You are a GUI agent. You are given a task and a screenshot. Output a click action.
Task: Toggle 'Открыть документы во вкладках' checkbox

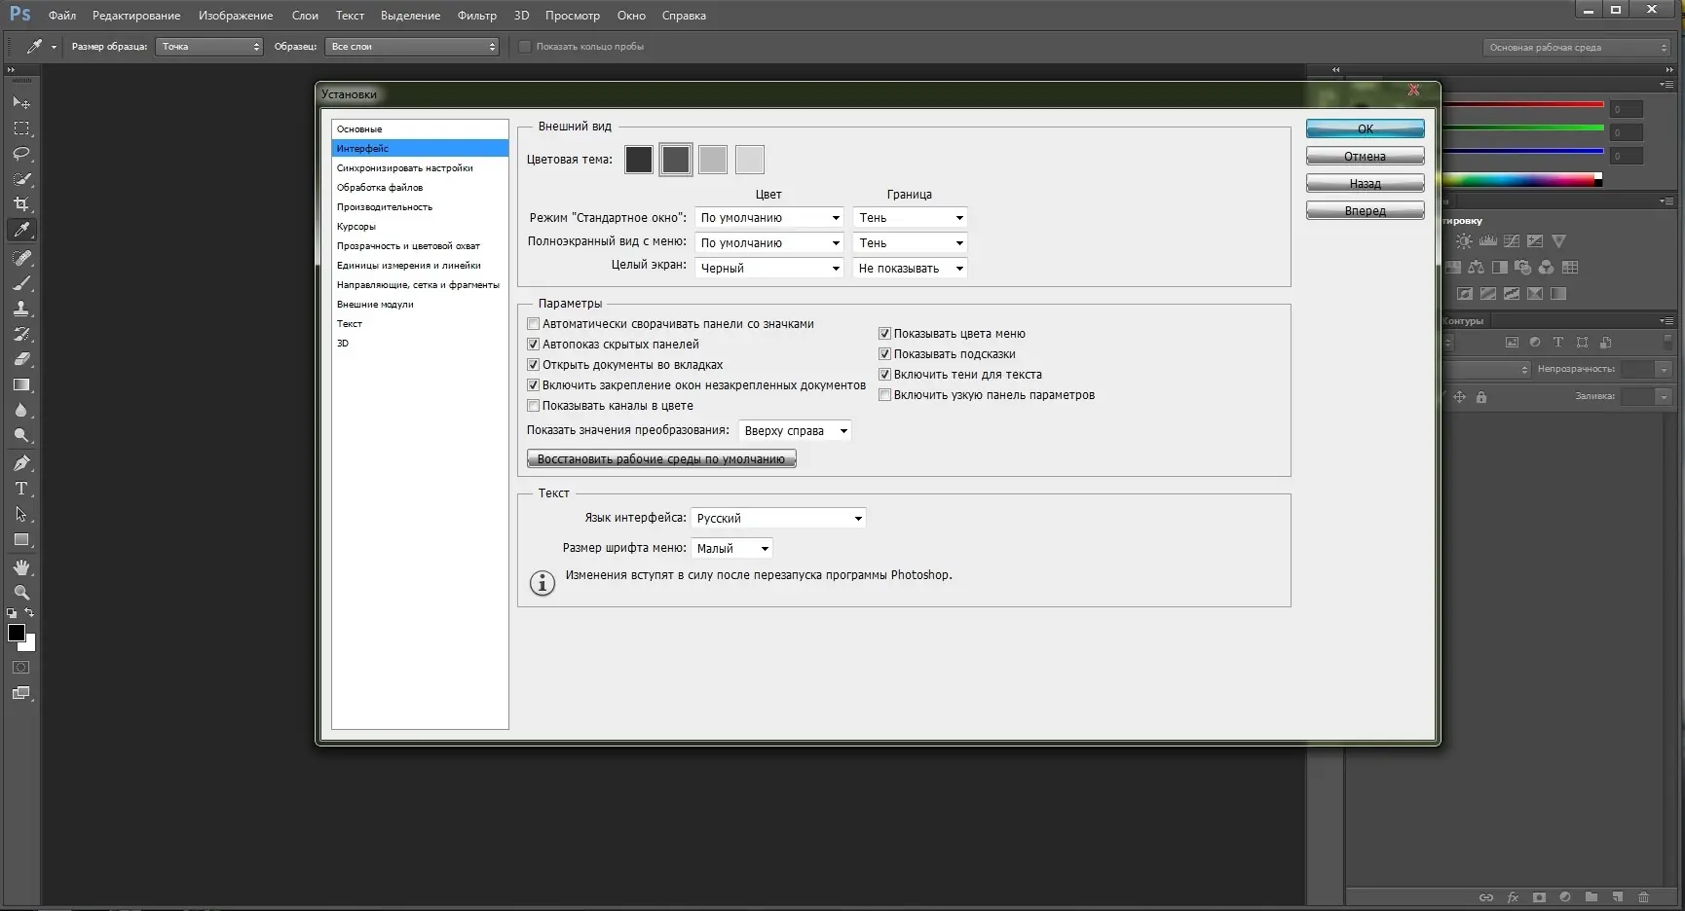(x=533, y=365)
